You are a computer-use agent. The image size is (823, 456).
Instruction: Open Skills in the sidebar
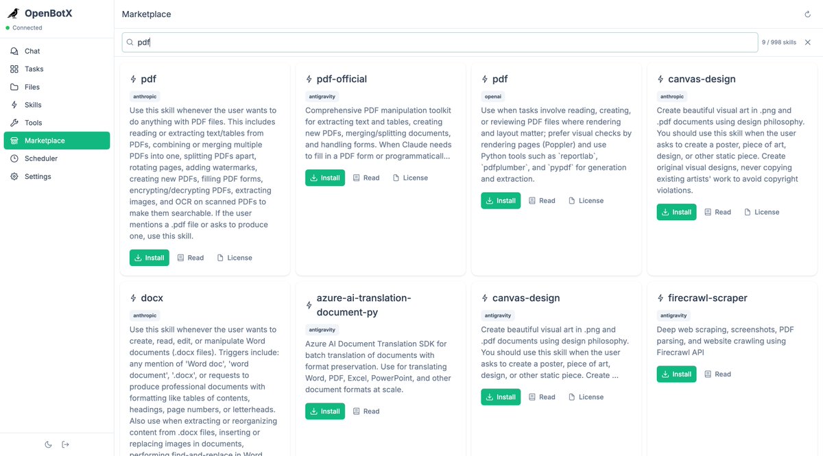[x=57, y=105]
